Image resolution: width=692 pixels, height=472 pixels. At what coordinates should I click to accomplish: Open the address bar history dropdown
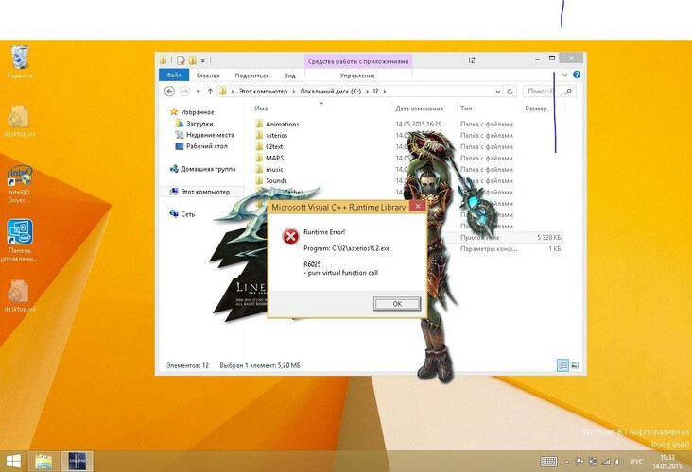coord(498,92)
